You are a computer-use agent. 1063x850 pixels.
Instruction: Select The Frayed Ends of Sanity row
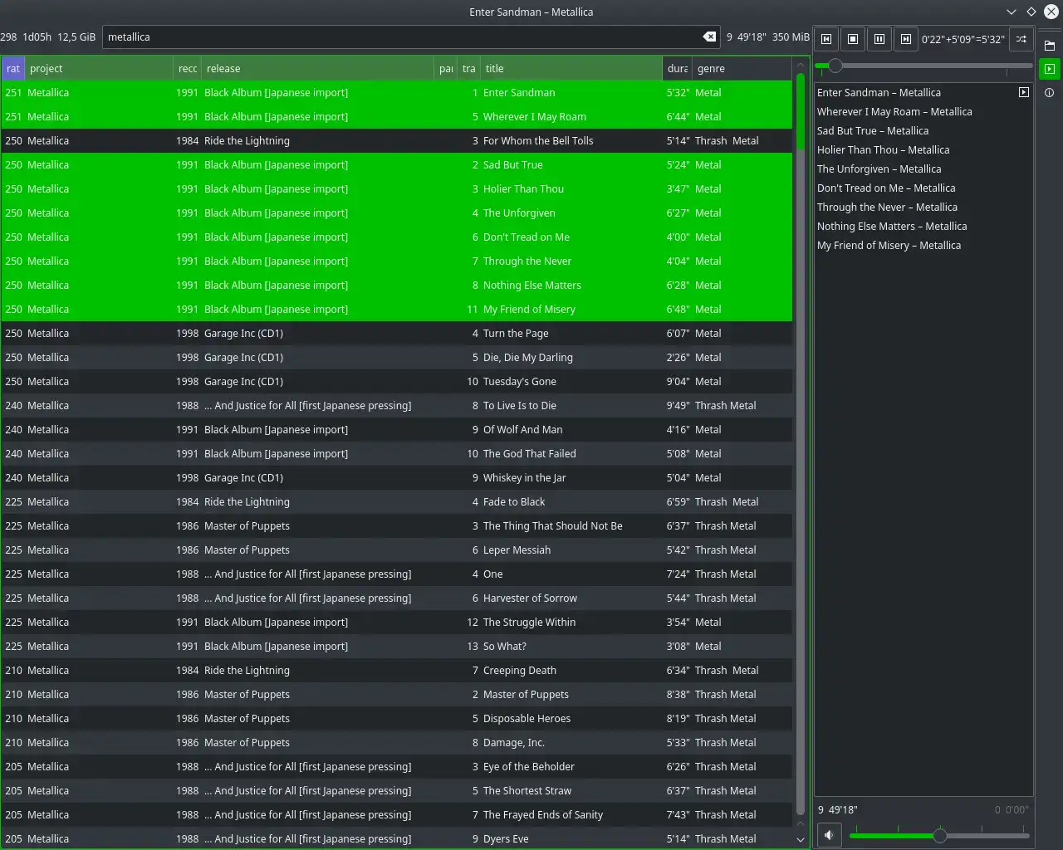pyautogui.click(x=397, y=814)
